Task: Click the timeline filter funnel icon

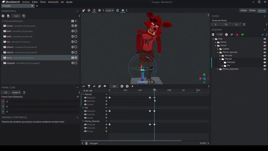Action: click(x=89, y=86)
